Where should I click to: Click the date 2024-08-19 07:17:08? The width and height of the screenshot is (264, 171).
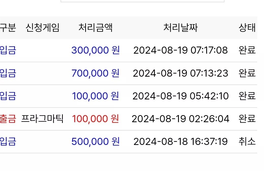pyautogui.click(x=180, y=50)
